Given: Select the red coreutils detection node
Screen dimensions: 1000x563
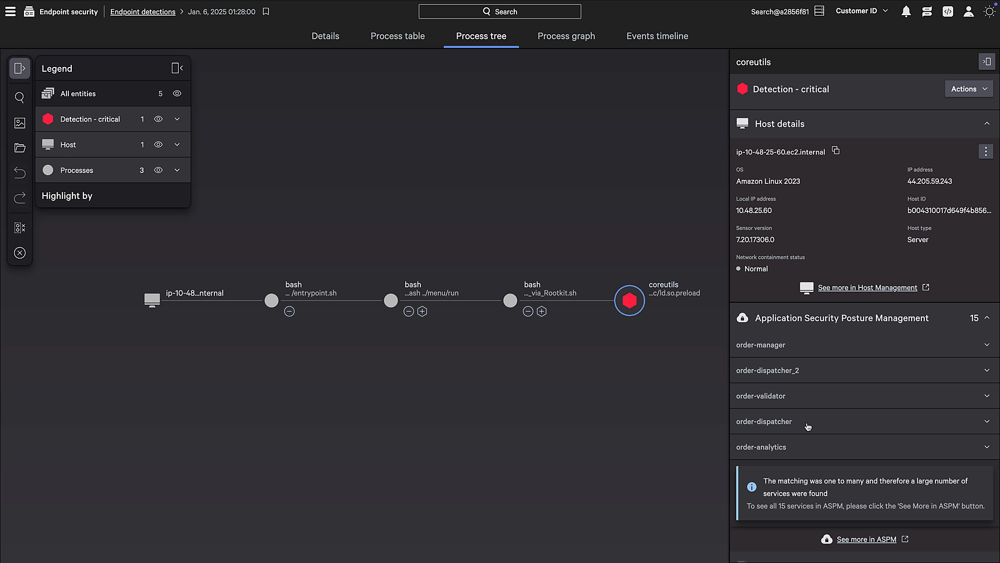Looking at the screenshot, I should point(629,301).
